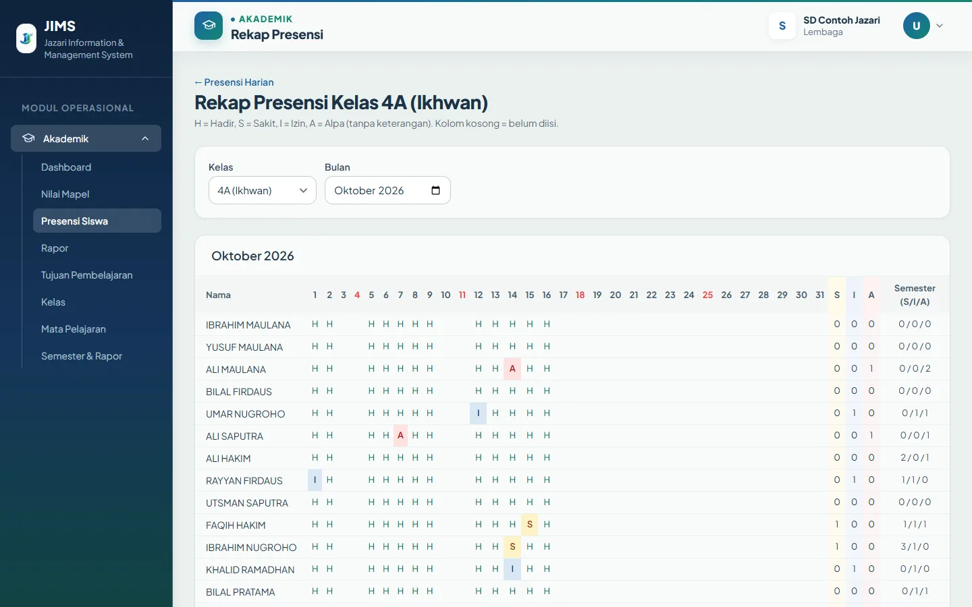Click the Izin cell for KHALID RAMADHAN

[x=512, y=569]
